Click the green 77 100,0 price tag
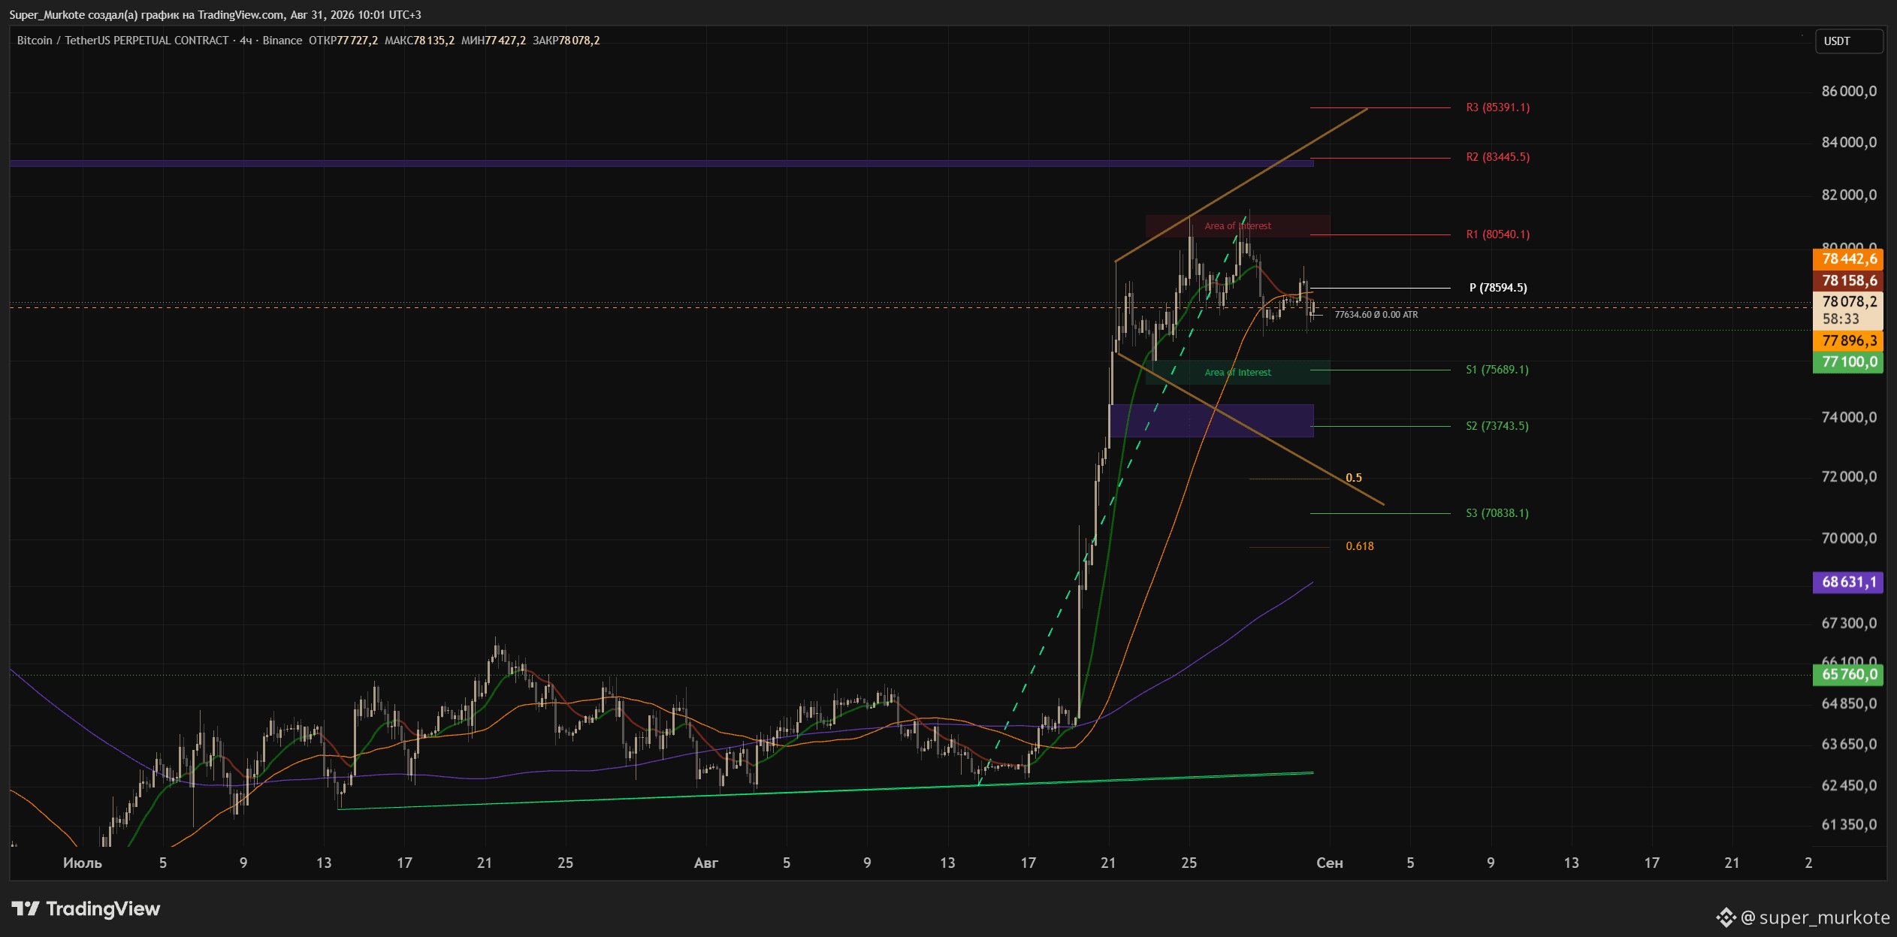1897x937 pixels. point(1848,362)
